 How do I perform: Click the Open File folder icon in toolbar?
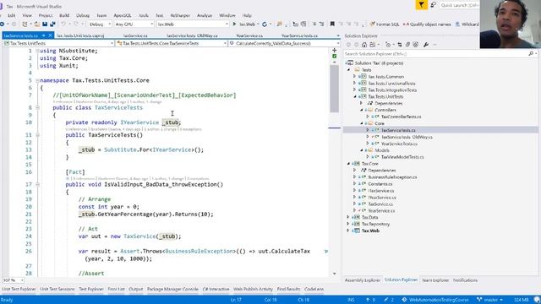tap(36, 24)
